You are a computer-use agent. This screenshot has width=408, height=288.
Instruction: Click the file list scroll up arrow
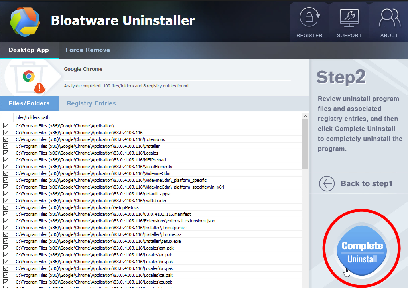305,116
